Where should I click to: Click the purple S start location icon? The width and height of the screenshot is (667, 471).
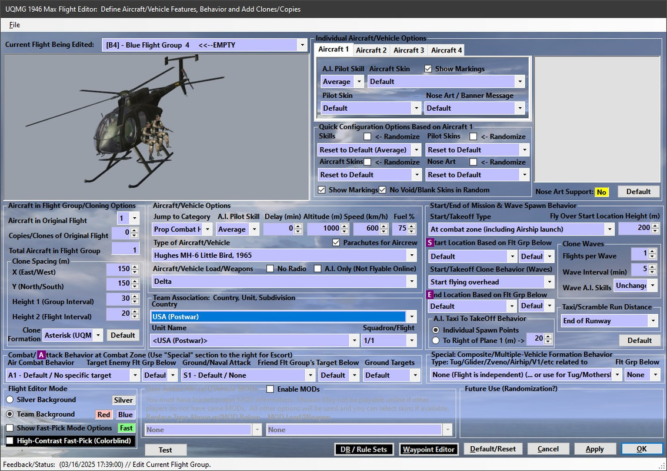(x=430, y=243)
